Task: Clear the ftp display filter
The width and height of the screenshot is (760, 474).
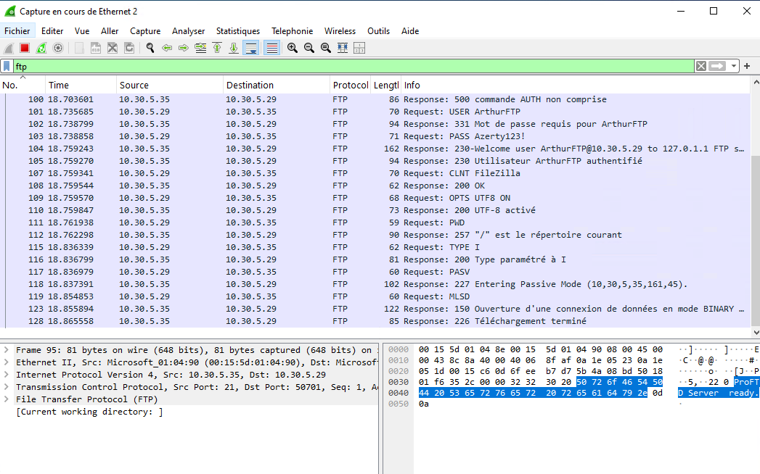Action: (700, 66)
